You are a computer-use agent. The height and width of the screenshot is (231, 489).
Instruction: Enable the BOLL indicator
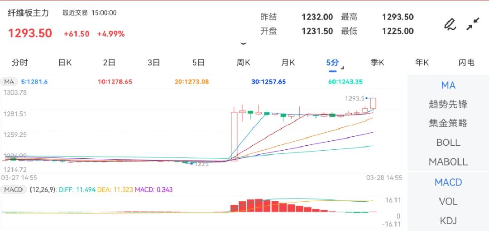pyautogui.click(x=448, y=143)
